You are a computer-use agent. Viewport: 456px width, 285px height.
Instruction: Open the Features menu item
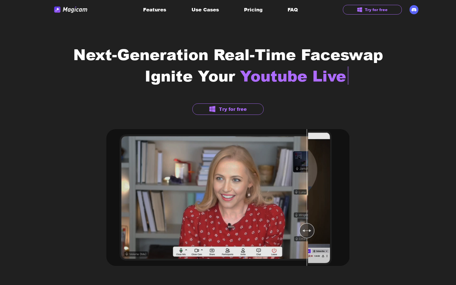coord(154,10)
